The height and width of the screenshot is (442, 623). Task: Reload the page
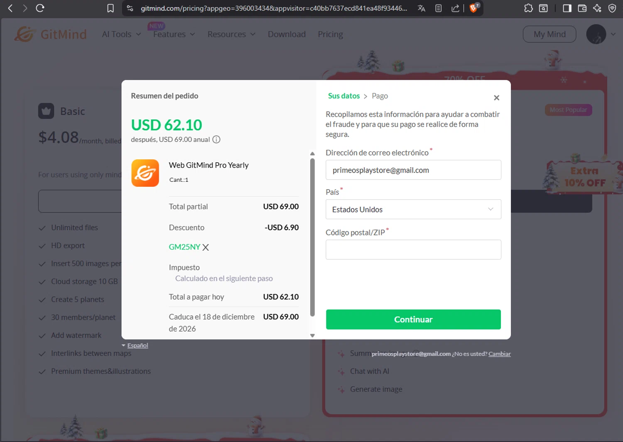coord(40,8)
